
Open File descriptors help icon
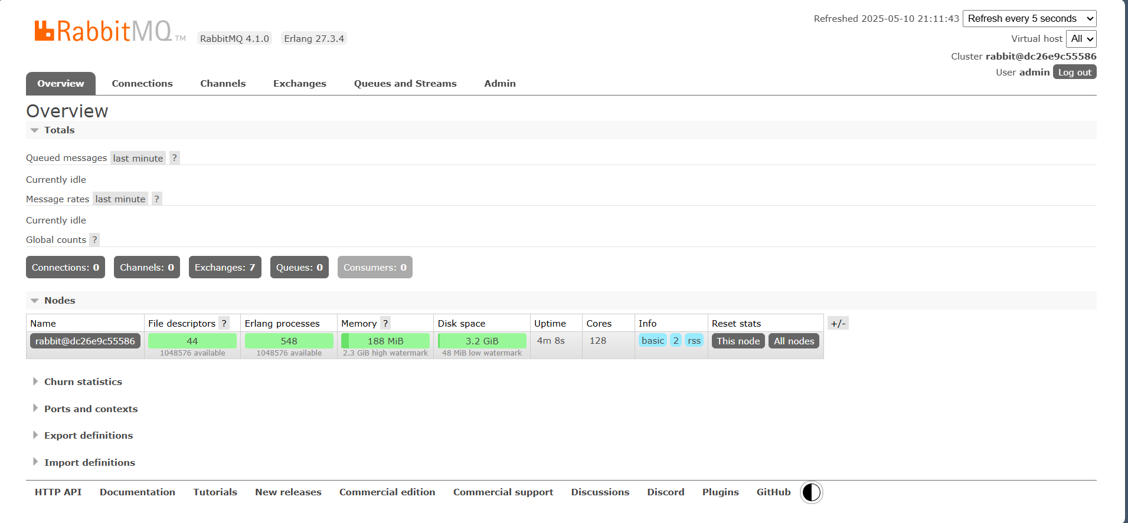coord(224,323)
